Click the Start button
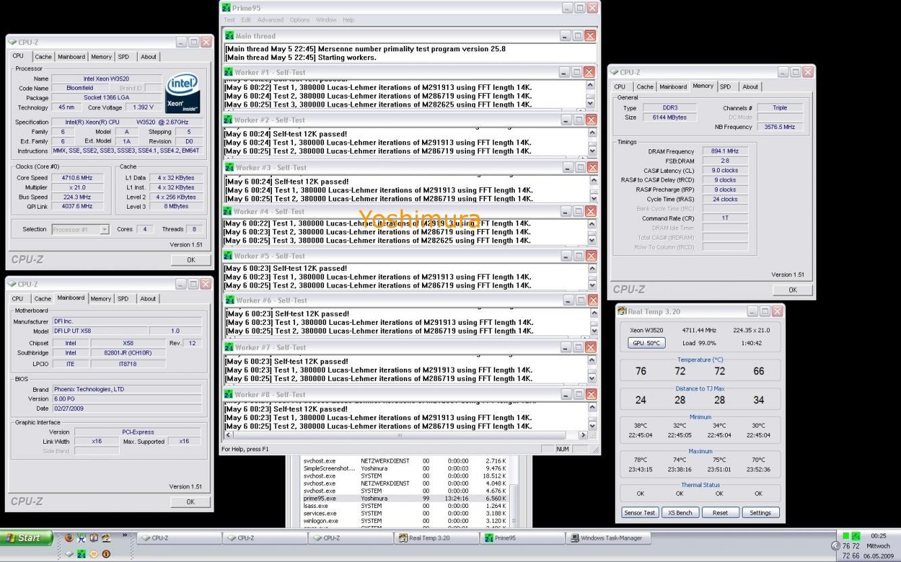This screenshot has width=901, height=562. [x=27, y=538]
